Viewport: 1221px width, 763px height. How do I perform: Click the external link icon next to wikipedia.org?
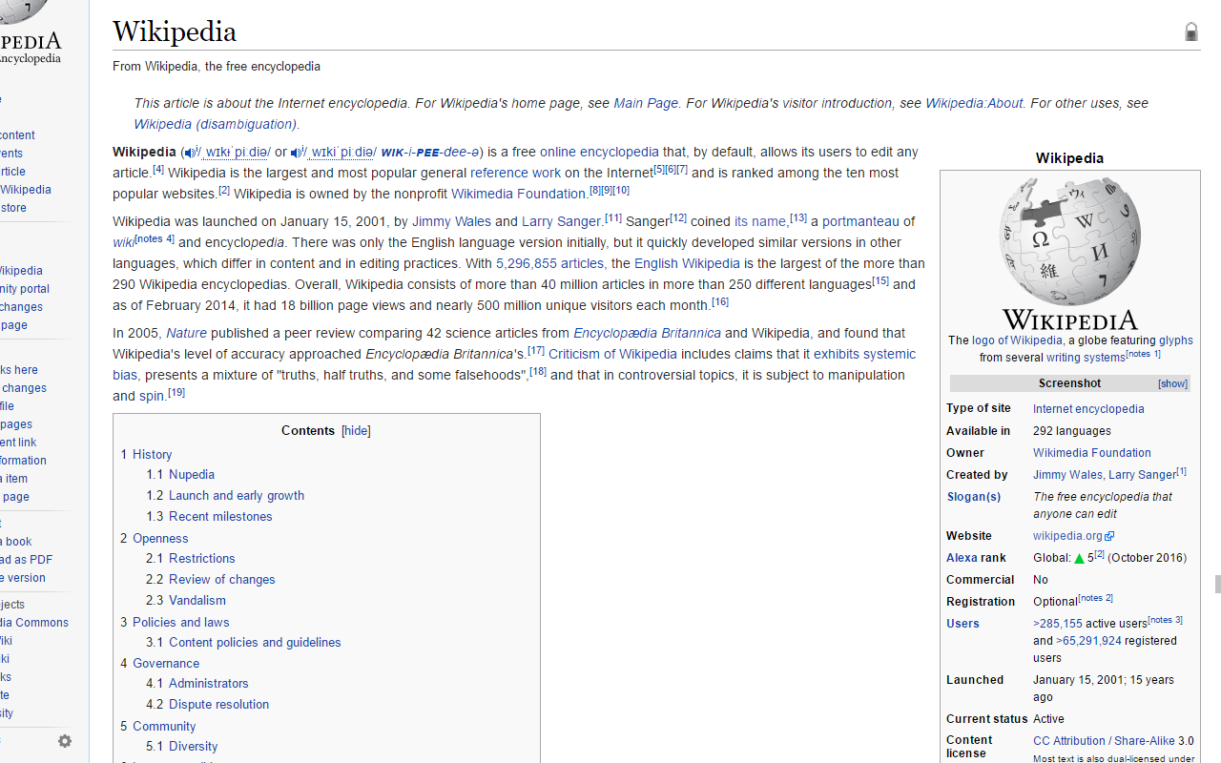click(1109, 536)
